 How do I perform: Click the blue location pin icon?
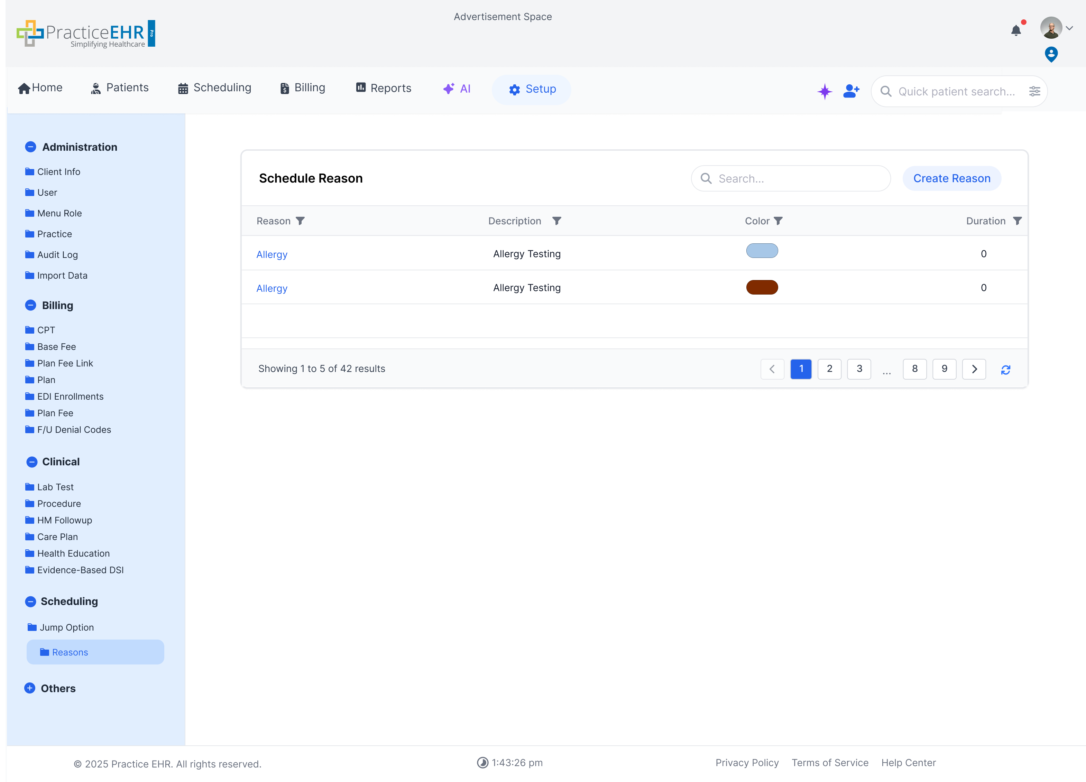pos(1051,54)
